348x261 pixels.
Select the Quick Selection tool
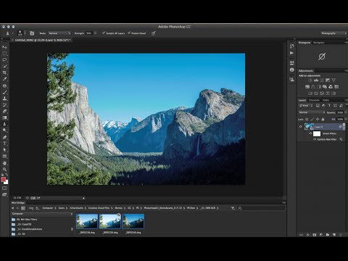pyautogui.click(x=4, y=66)
